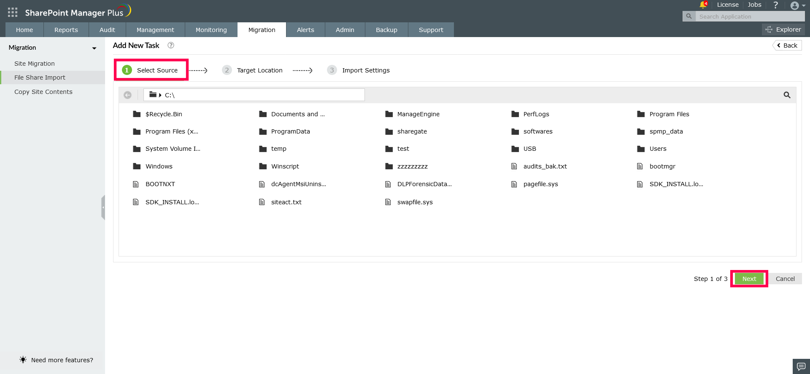Select the $Recycle.Bin folder icon

coord(137,114)
